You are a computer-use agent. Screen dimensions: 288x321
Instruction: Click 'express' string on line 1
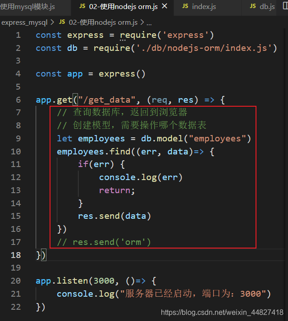(x=185, y=35)
